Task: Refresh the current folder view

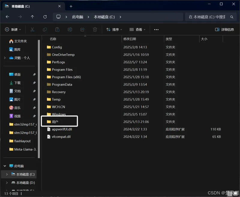Action: pos(45,17)
